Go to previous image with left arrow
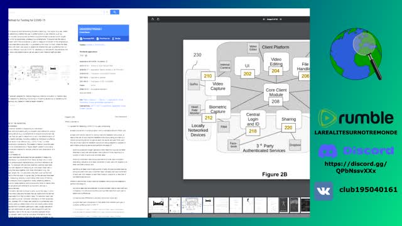This screenshot has height=226, width=402. [x=264, y=19]
